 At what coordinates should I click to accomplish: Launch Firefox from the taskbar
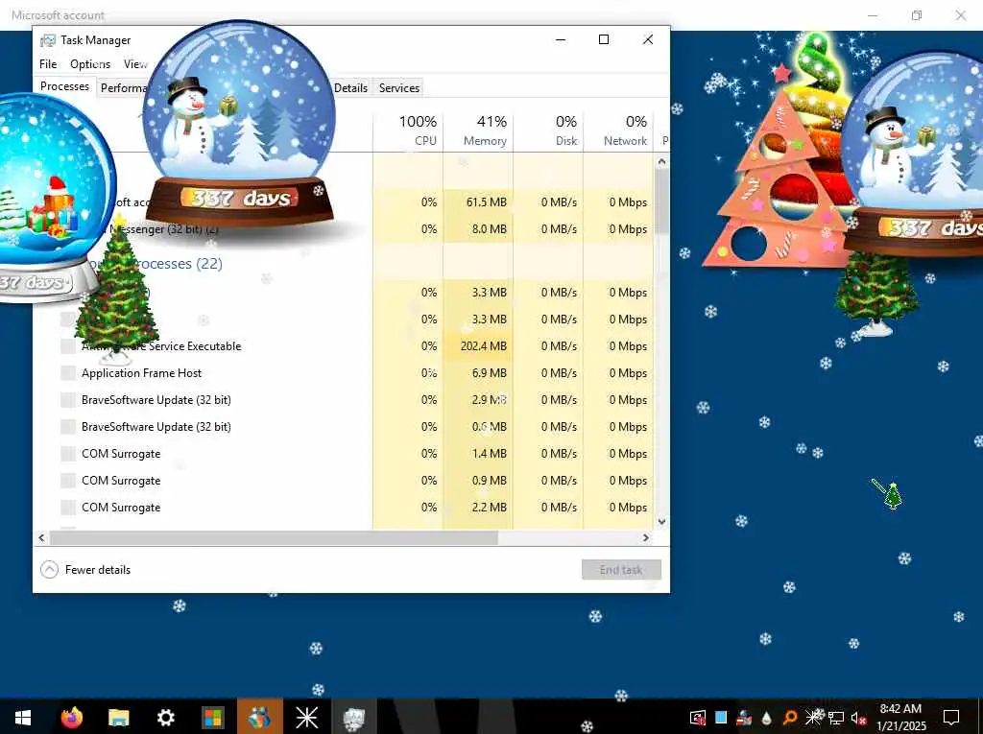[x=72, y=717]
